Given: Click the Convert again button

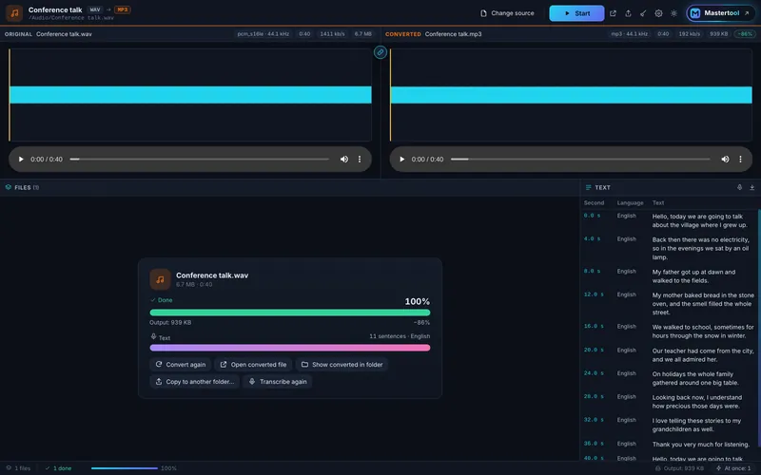Looking at the screenshot, I should [181, 365].
